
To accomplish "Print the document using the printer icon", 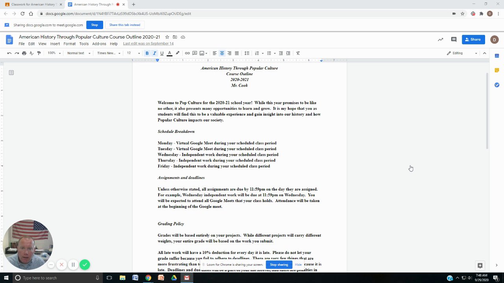I will coord(24,53).
